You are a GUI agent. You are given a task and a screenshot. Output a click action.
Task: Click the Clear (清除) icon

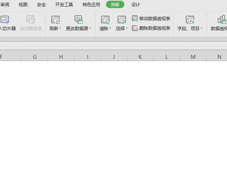pos(105,19)
